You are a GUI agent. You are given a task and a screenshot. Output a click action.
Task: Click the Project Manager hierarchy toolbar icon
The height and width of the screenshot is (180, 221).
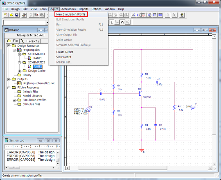(174, 15)
